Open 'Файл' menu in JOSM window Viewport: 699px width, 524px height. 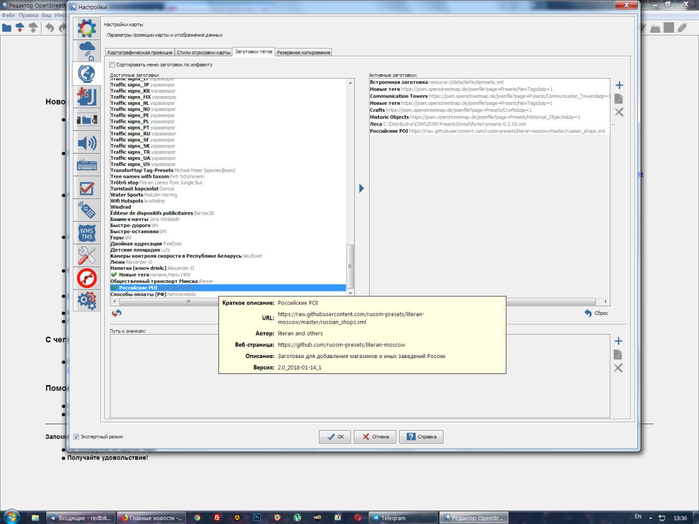click(x=8, y=15)
